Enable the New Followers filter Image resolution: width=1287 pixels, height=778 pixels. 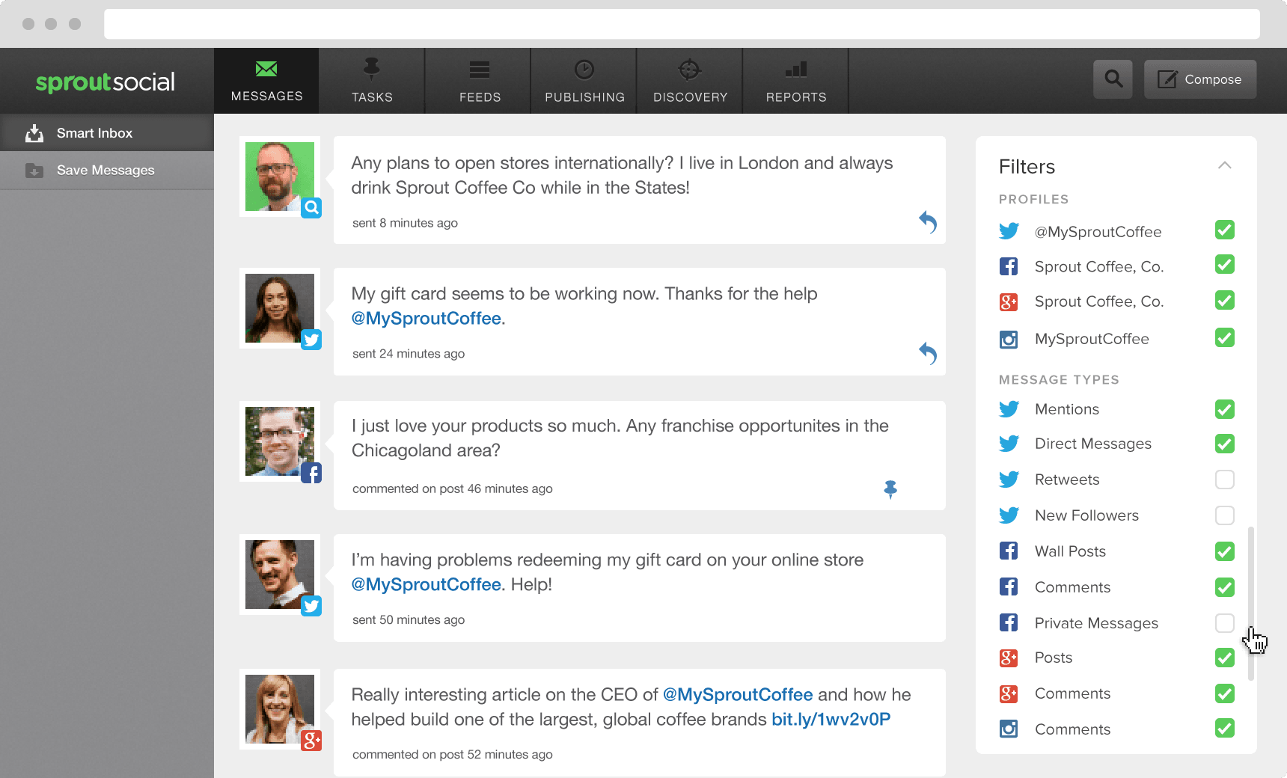(x=1225, y=515)
